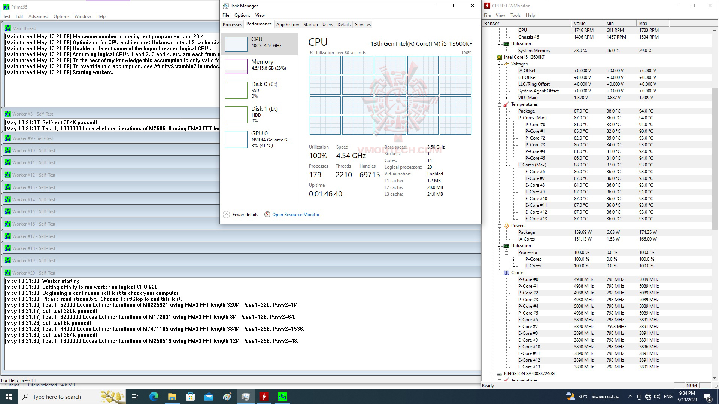Click the Prime95 icon in taskbar
Image resolution: width=719 pixels, height=404 pixels.
coord(282,397)
